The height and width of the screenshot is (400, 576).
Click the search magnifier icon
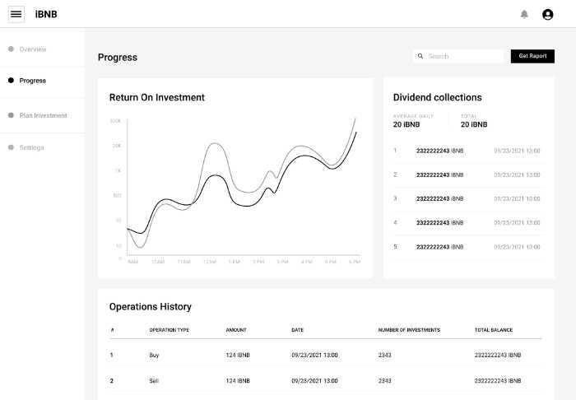pyautogui.click(x=420, y=56)
